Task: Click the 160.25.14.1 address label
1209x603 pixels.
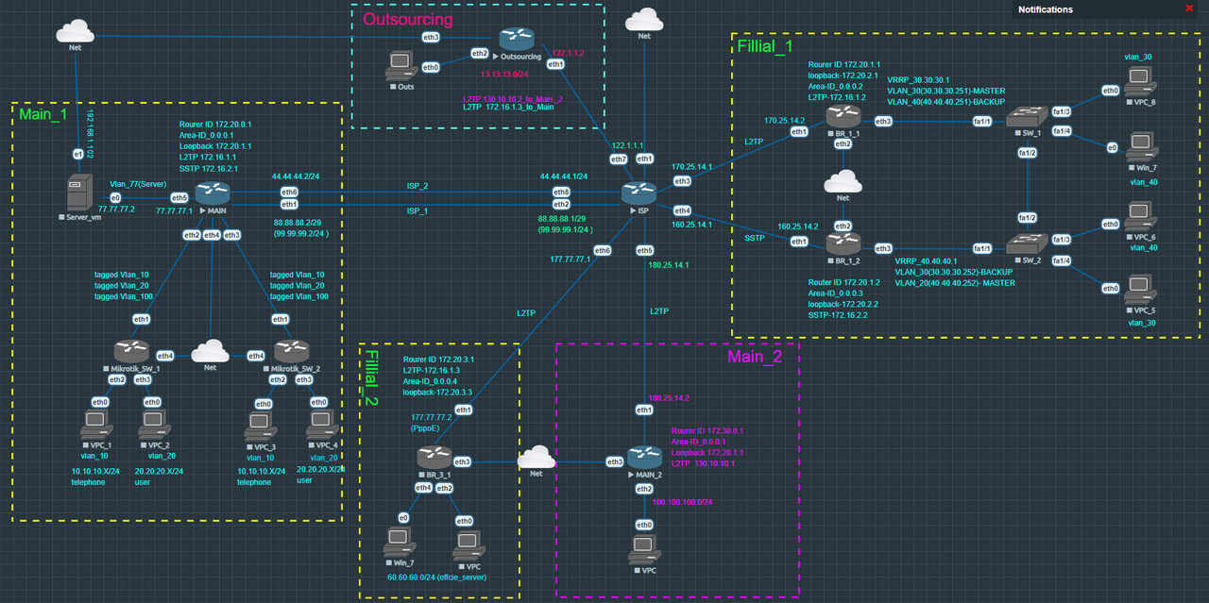Action: pos(694,226)
